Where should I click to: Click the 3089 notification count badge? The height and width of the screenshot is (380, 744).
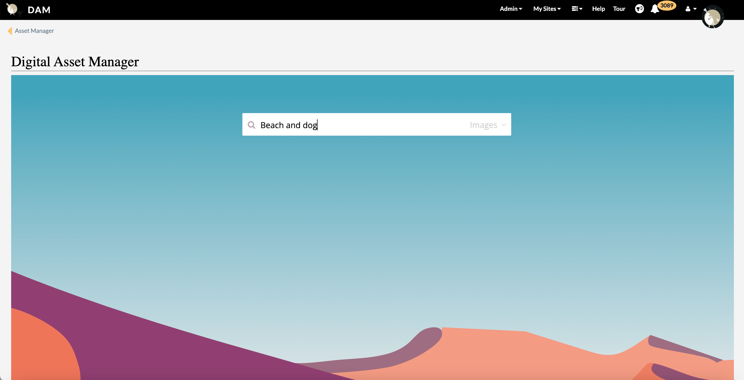click(666, 5)
